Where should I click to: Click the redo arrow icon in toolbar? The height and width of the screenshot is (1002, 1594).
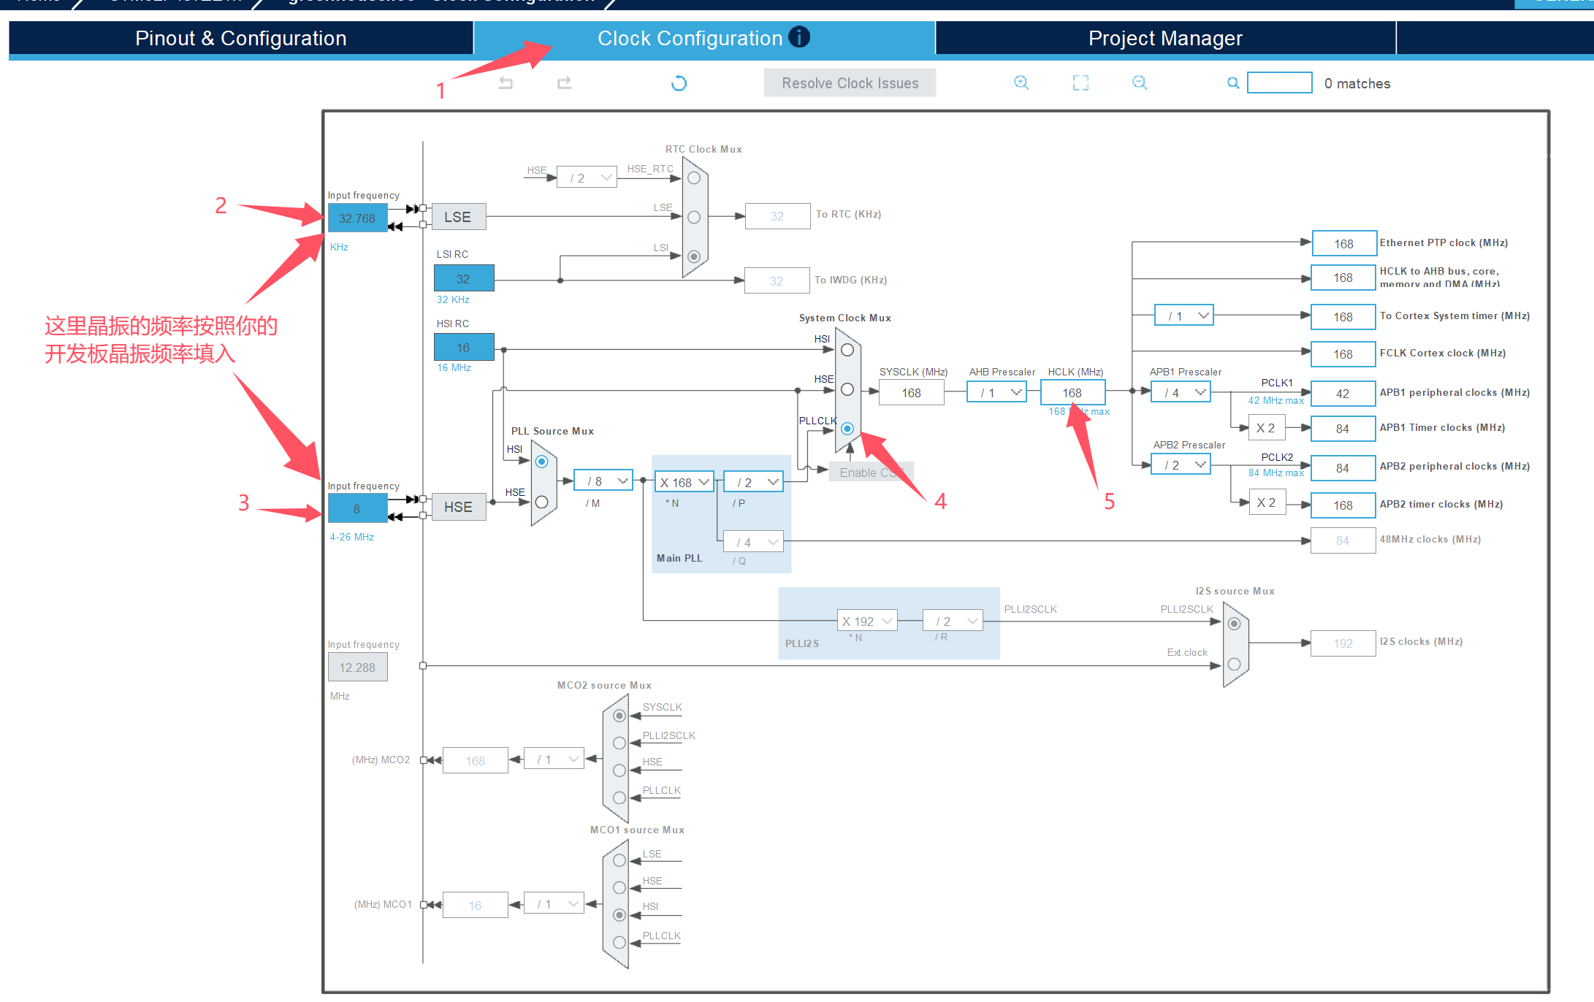[x=564, y=83]
